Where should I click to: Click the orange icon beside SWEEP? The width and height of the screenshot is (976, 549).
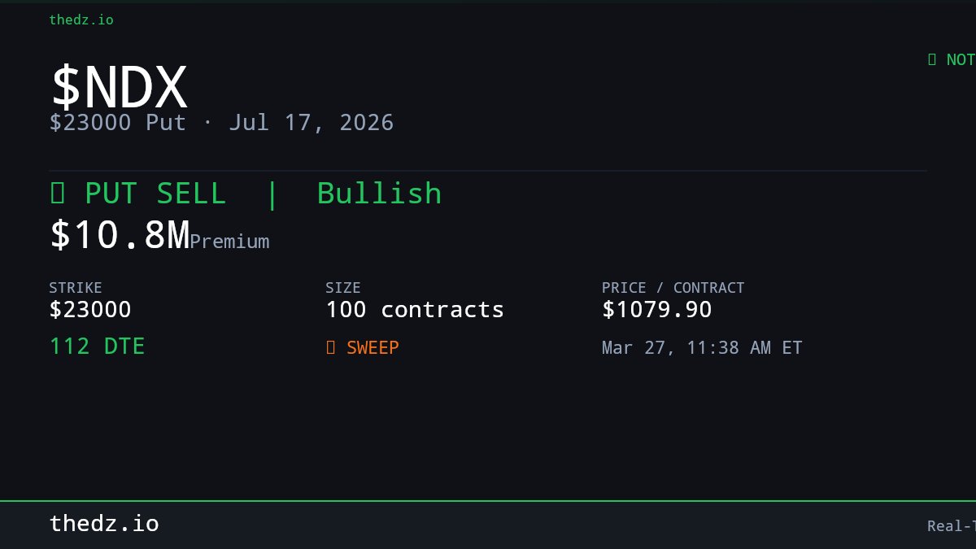tap(330, 347)
